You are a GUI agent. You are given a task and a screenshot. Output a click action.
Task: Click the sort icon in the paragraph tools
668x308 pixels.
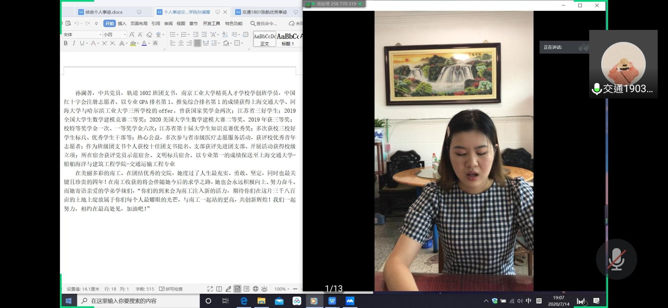click(225, 34)
